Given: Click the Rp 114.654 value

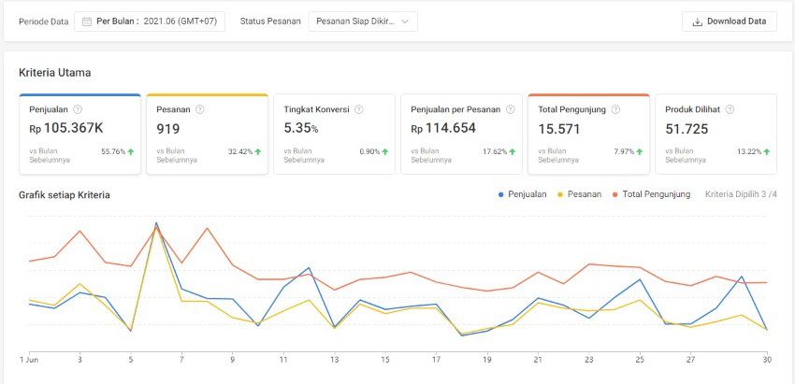Looking at the screenshot, I should click(x=443, y=129).
